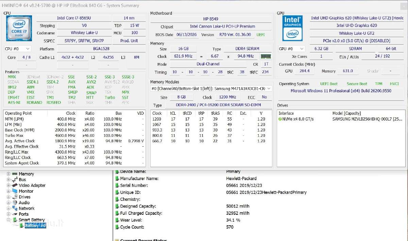Click the icon next to Chemistry
The image size is (408, 241).
[117, 199]
